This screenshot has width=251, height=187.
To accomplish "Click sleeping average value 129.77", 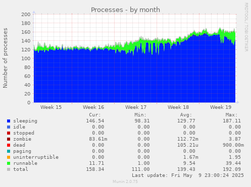I will [x=186, y=121].
